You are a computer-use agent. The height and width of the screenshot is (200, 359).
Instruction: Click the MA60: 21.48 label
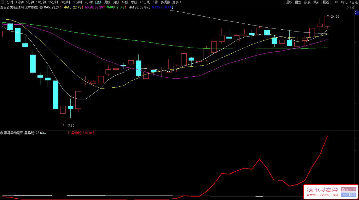click(x=116, y=8)
